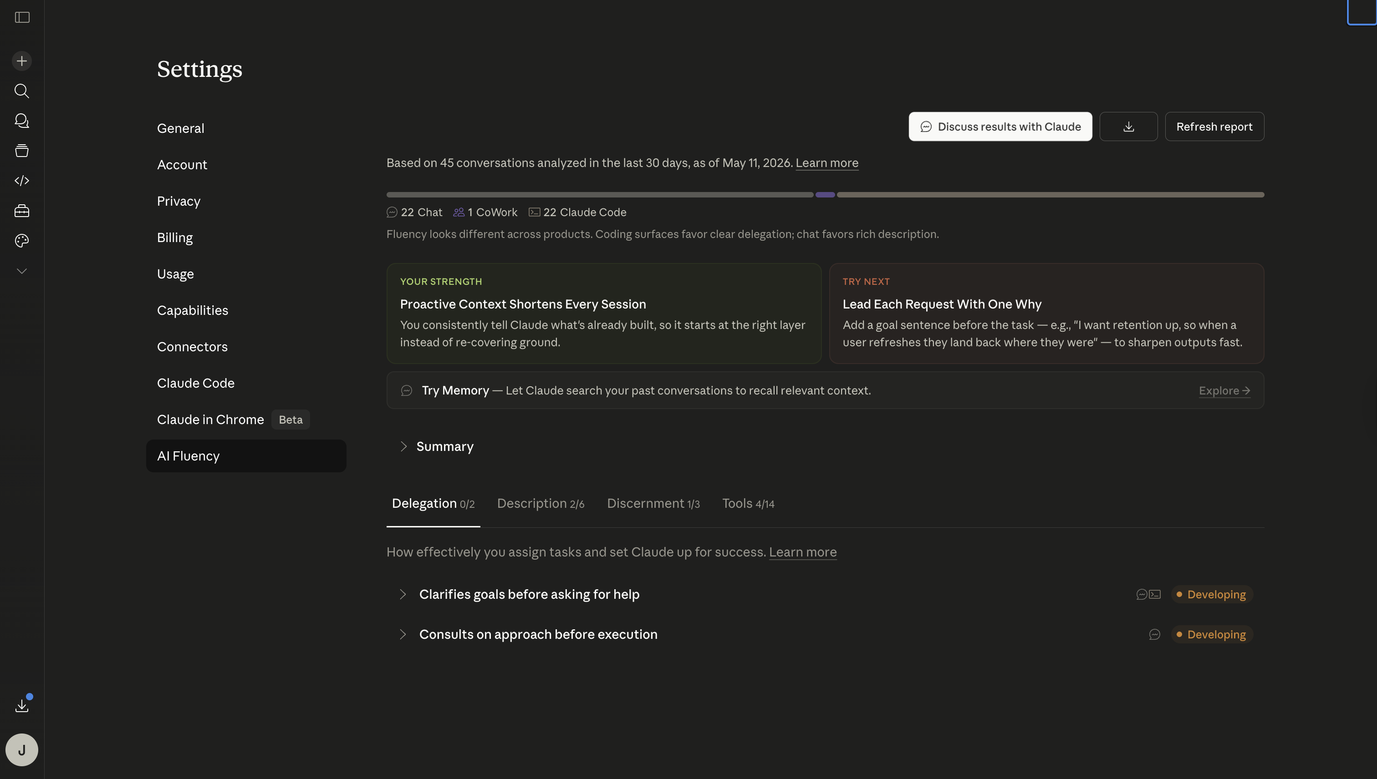Open Claude in Chrome settings
1377x779 pixels.
point(246,420)
